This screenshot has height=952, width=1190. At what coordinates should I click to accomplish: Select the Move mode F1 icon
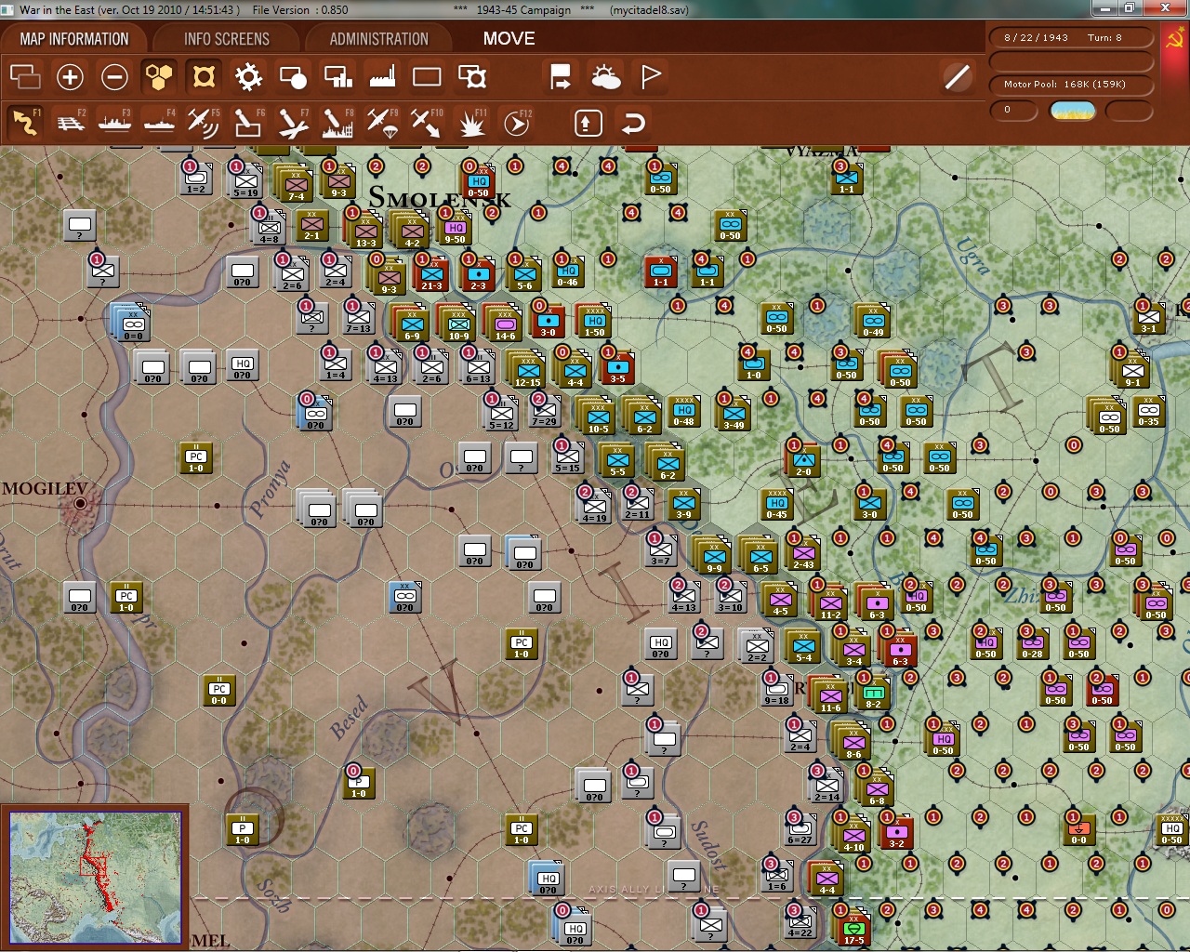26,123
